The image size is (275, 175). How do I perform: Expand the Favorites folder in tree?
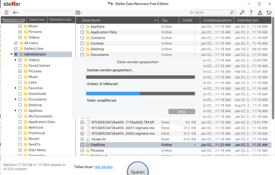tap(16, 88)
